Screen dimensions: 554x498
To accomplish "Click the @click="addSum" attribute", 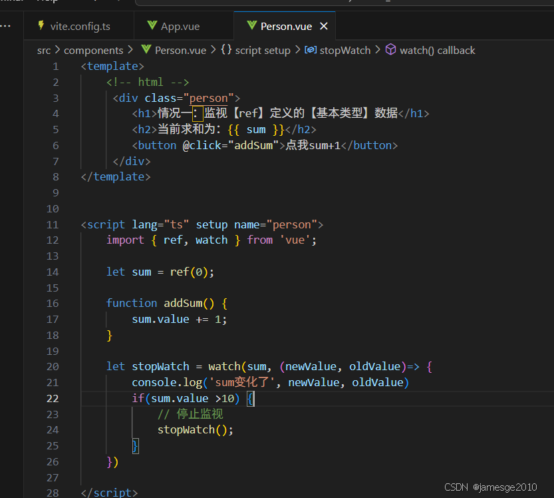I will (x=231, y=145).
